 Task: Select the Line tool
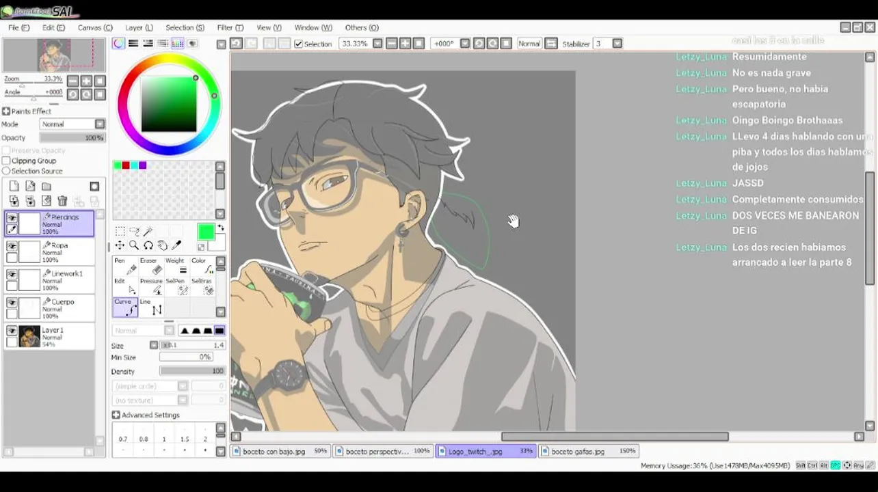pyautogui.click(x=150, y=307)
